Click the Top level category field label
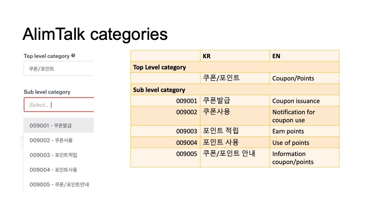This screenshot has height=207, width=368. pos(46,56)
